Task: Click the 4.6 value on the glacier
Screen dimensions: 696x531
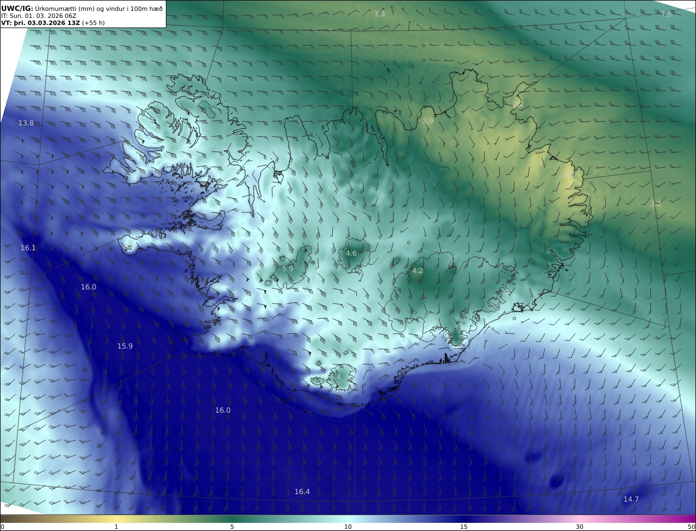Action: 351,254
